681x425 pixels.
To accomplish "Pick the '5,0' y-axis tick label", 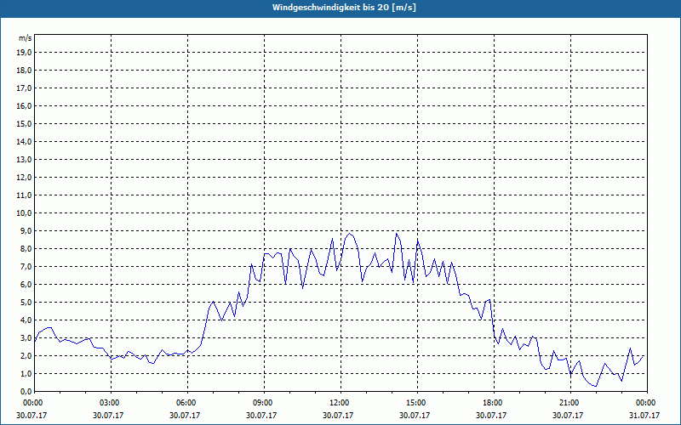I will coord(26,303).
